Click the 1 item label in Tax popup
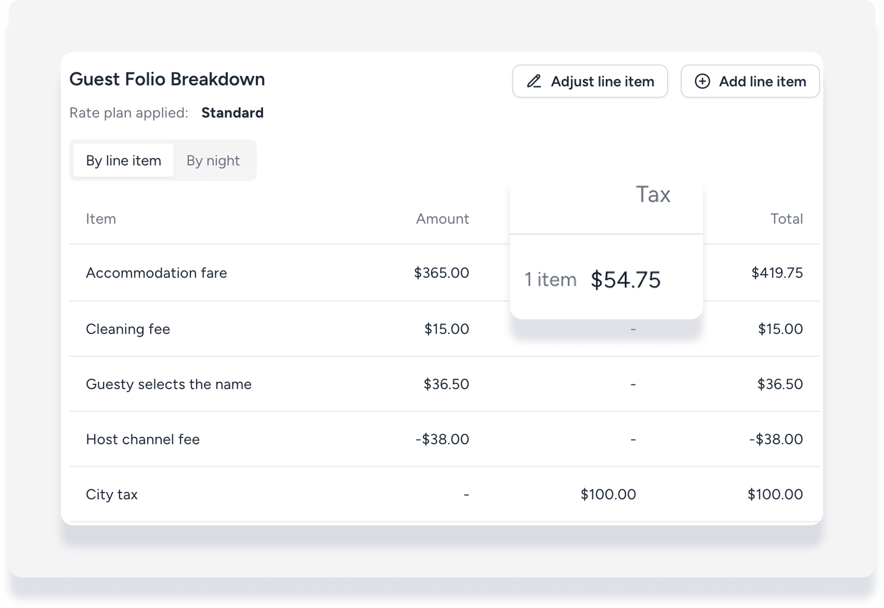 pos(550,280)
